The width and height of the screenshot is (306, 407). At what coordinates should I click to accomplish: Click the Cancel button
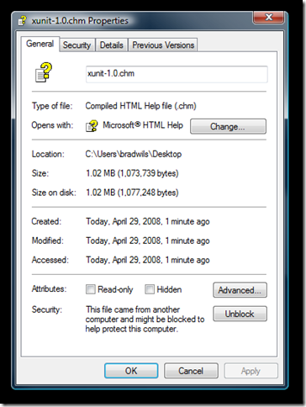(x=191, y=371)
